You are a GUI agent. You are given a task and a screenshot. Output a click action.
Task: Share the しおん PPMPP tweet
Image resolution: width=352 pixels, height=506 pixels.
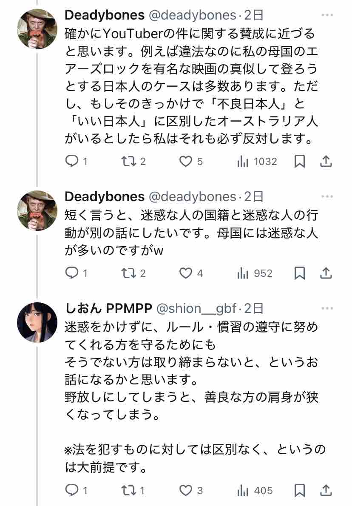[326, 491]
